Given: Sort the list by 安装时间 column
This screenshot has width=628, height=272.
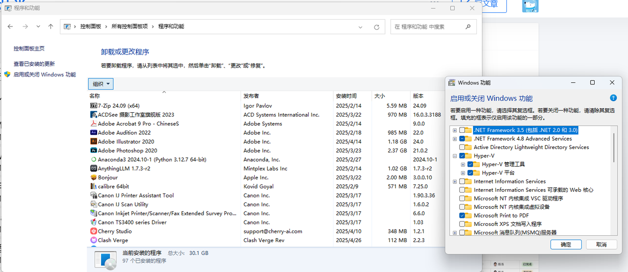Looking at the screenshot, I should (x=352, y=96).
